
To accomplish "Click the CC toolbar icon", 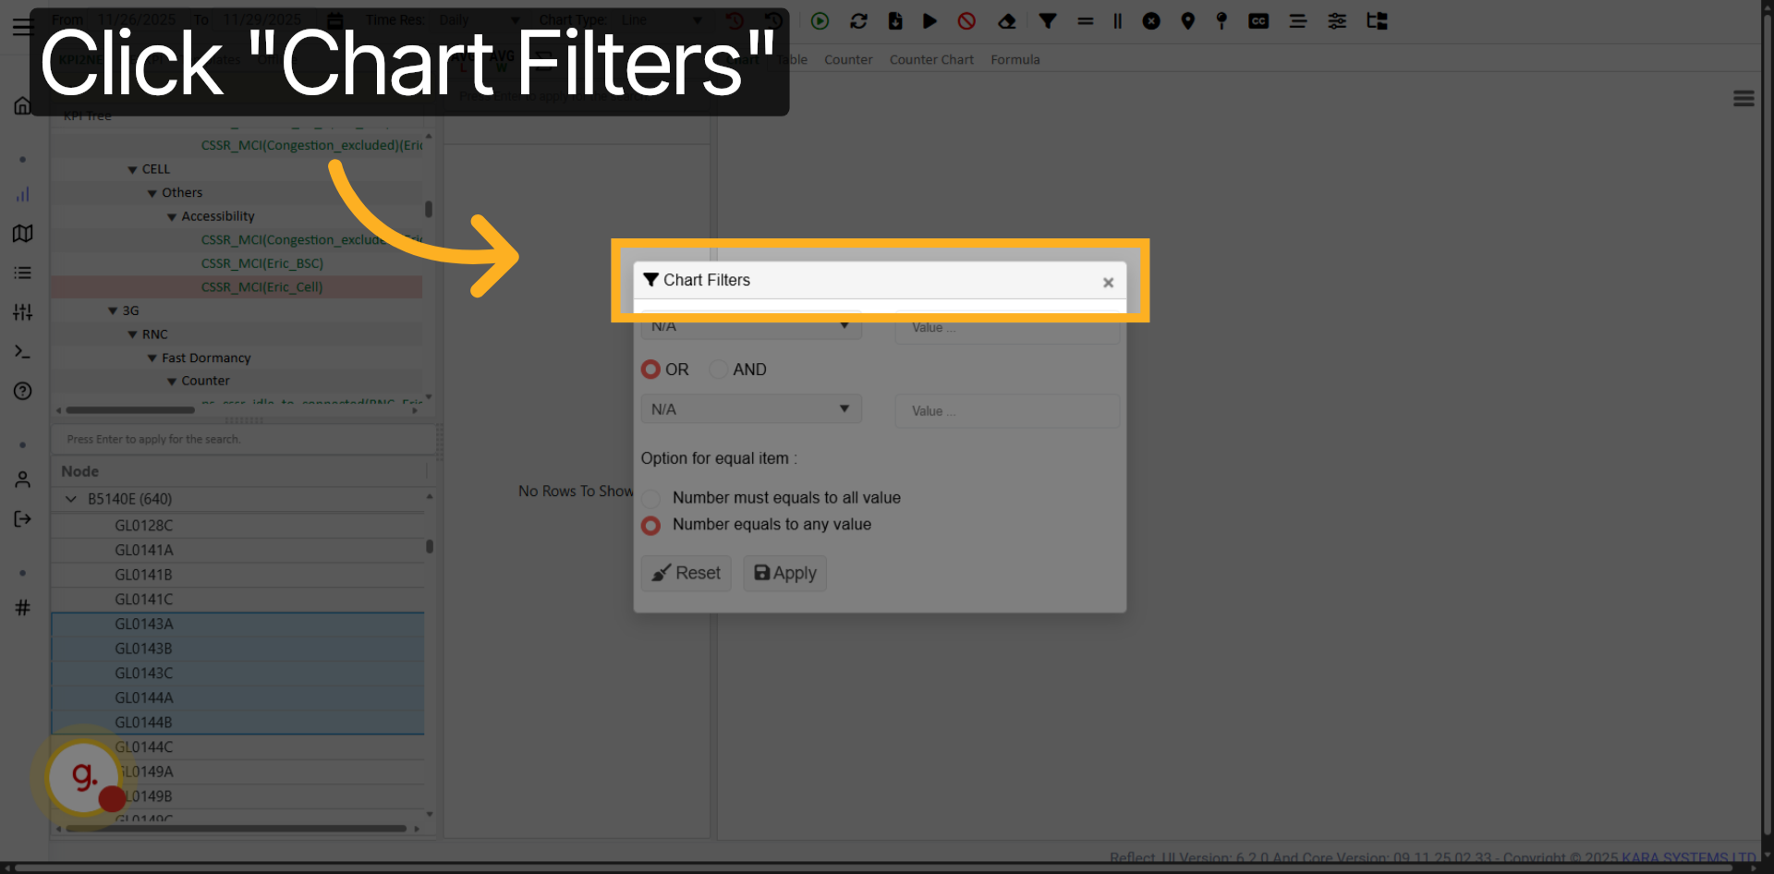I will coord(1258,20).
